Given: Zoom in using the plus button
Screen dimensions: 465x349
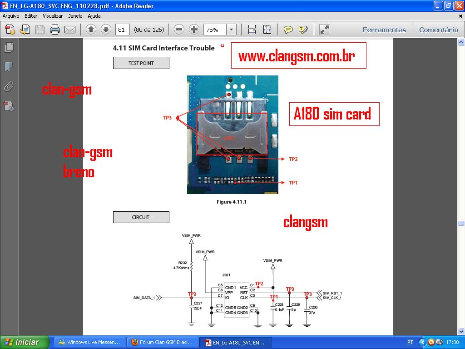Looking at the screenshot, I should [194, 30].
